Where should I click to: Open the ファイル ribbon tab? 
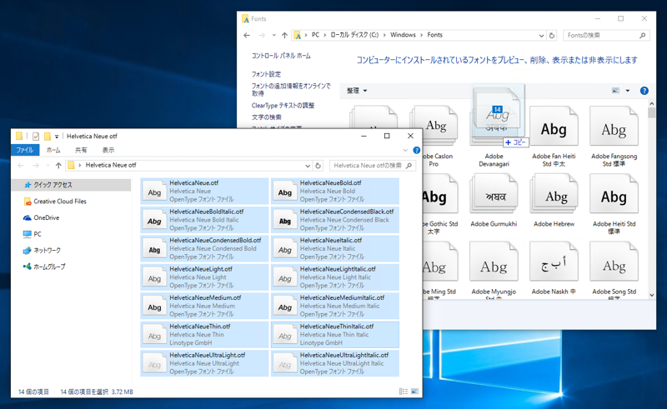coord(25,150)
